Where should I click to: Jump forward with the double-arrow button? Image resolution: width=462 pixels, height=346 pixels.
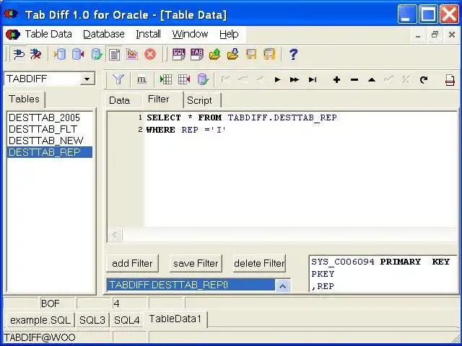click(x=295, y=79)
